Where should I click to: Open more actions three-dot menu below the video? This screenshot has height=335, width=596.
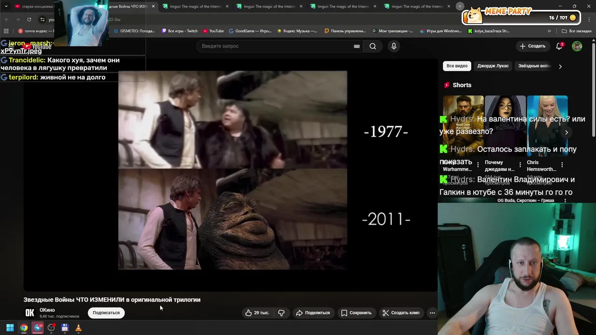(432, 313)
